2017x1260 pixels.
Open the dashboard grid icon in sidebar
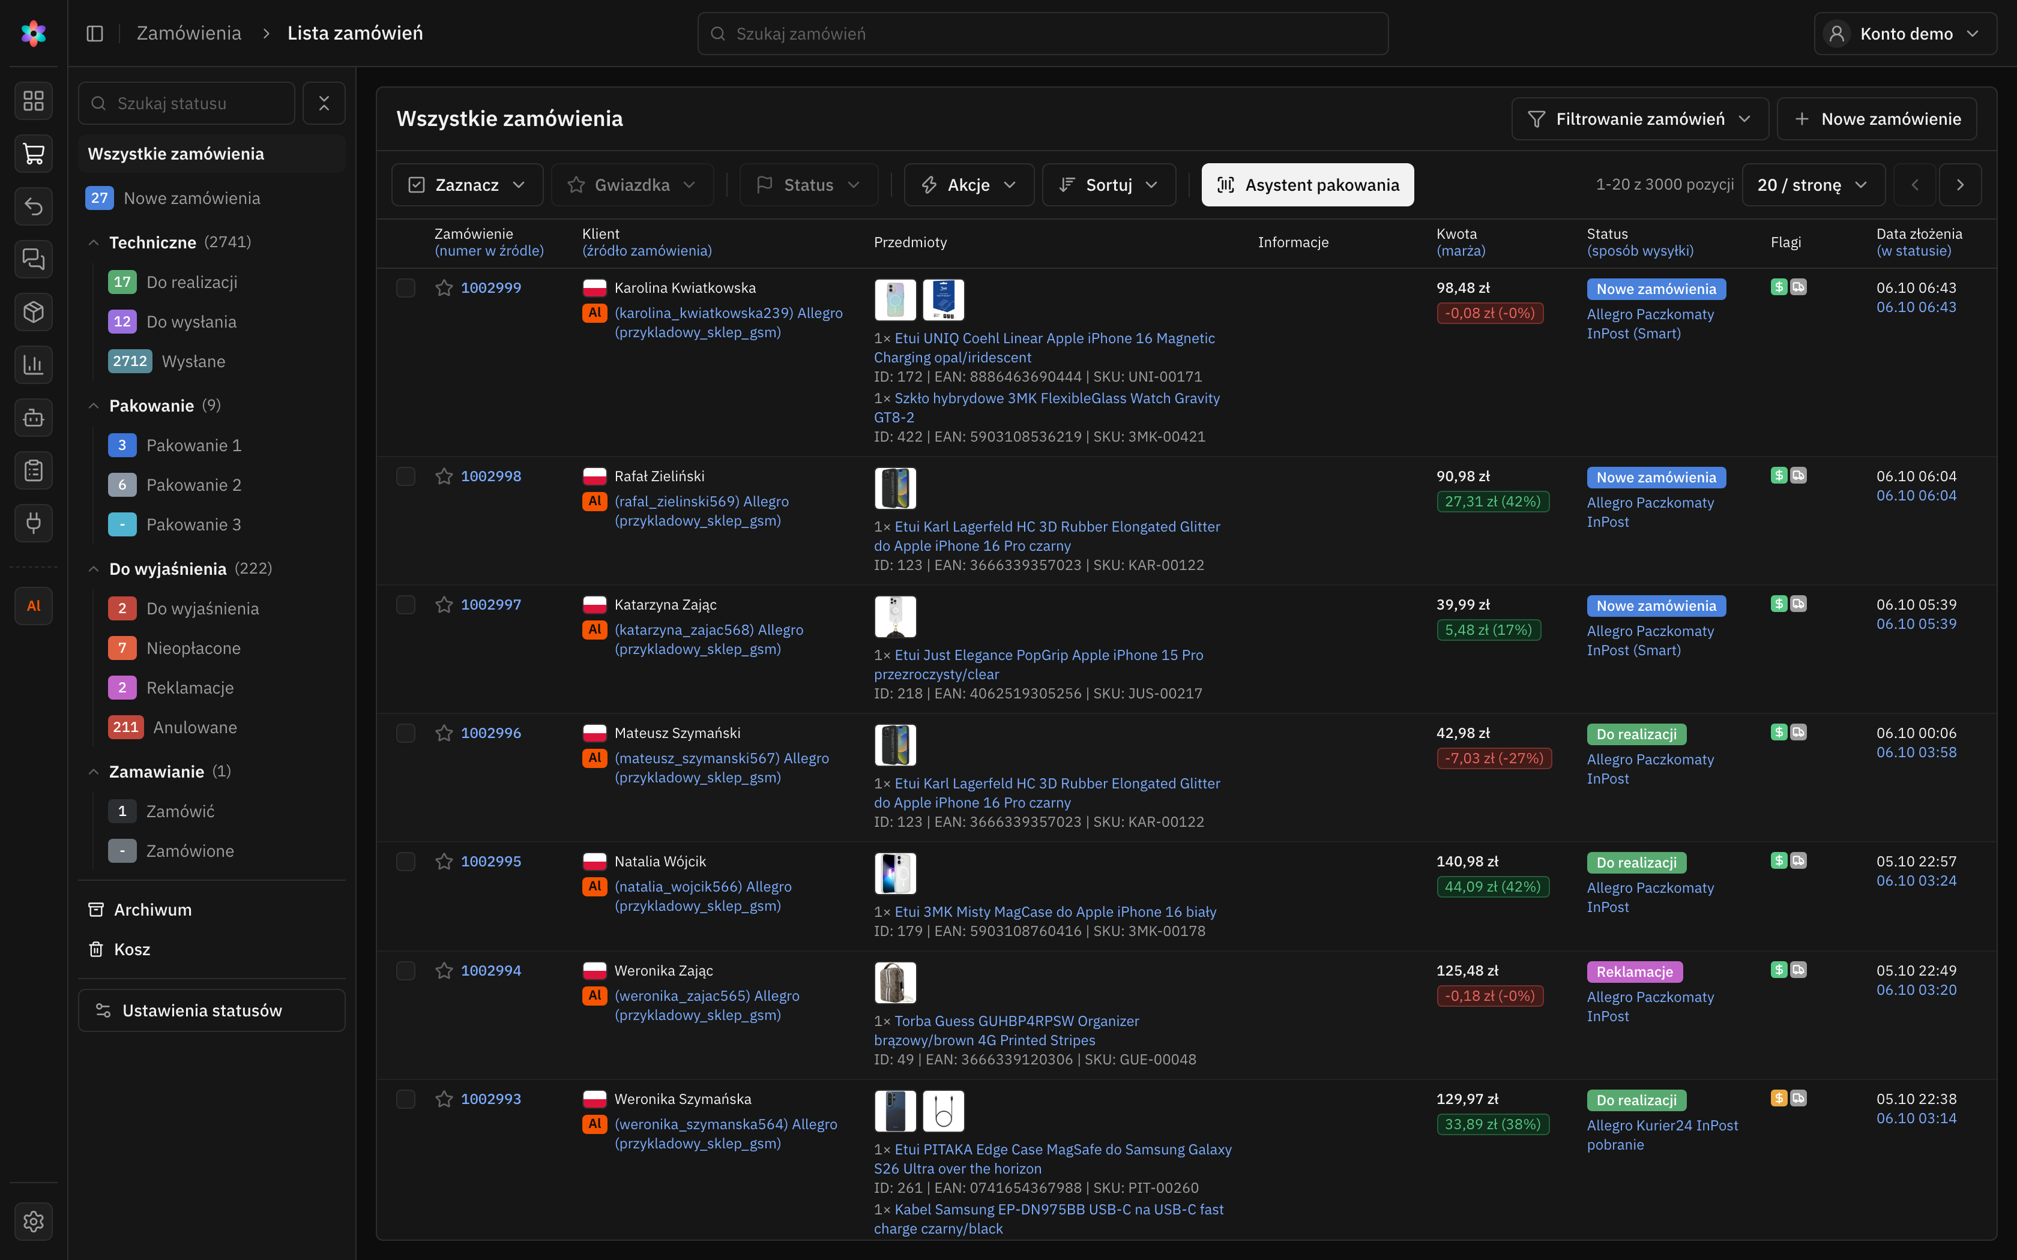pos(34,101)
